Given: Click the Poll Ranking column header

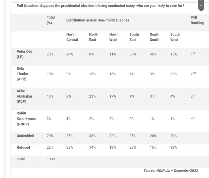Looking at the screenshot, I should pos(197,20).
